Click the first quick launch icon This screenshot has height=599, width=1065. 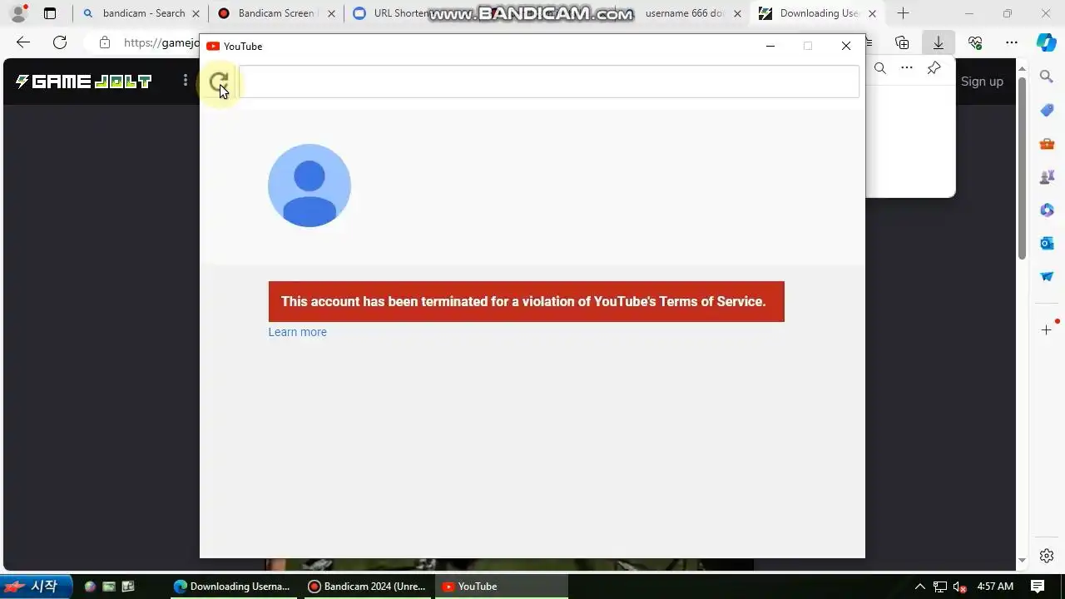coord(90,587)
